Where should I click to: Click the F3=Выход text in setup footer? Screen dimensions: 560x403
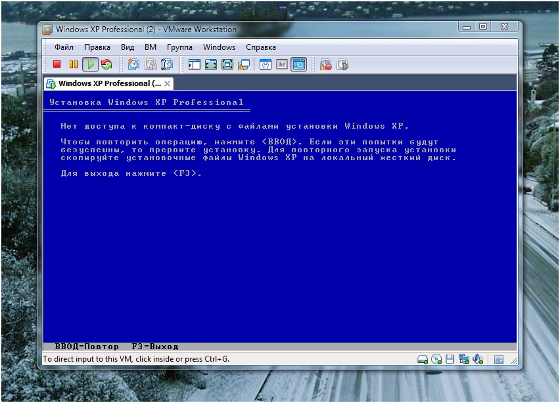[x=155, y=347]
